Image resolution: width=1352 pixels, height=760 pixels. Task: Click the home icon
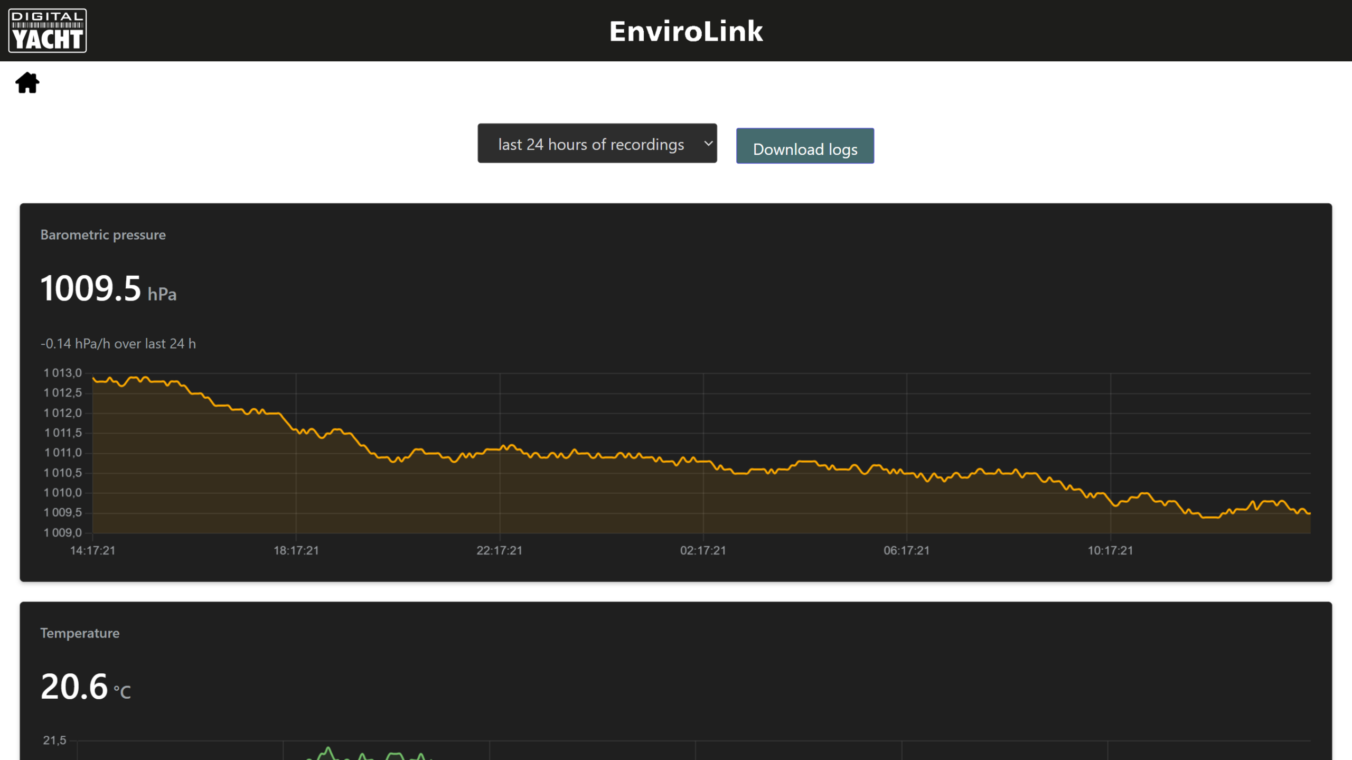27,83
